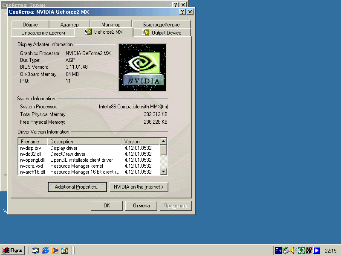Click the NVIDIA logo image

click(142, 67)
